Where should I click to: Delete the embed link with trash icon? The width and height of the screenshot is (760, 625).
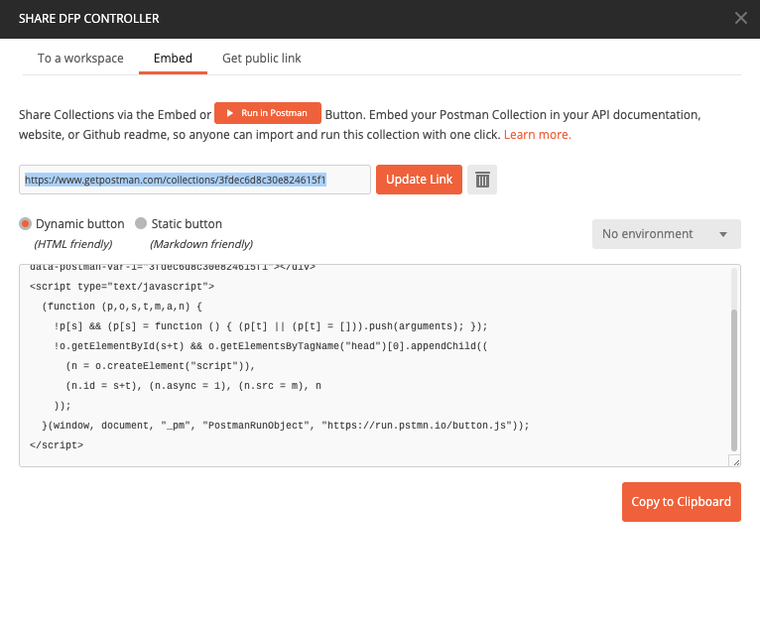pos(482,180)
